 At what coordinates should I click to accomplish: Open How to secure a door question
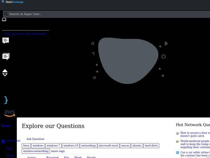coord(195,134)
